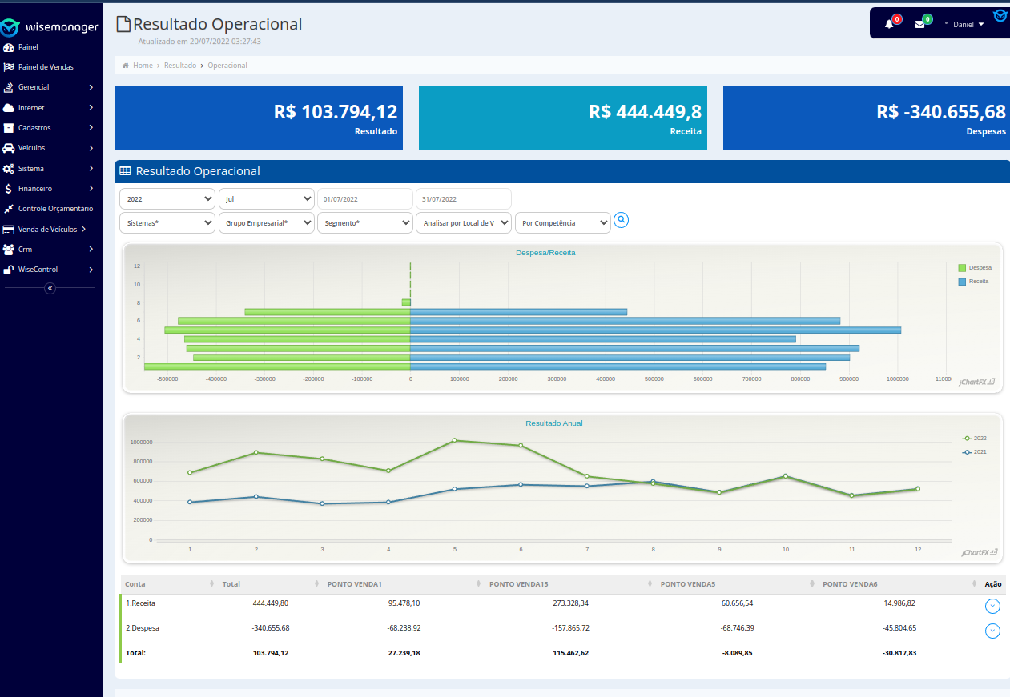The width and height of the screenshot is (1010, 697).
Task: Click the jChartFX export icon on Despesa/Receita chart
Action: click(991, 382)
